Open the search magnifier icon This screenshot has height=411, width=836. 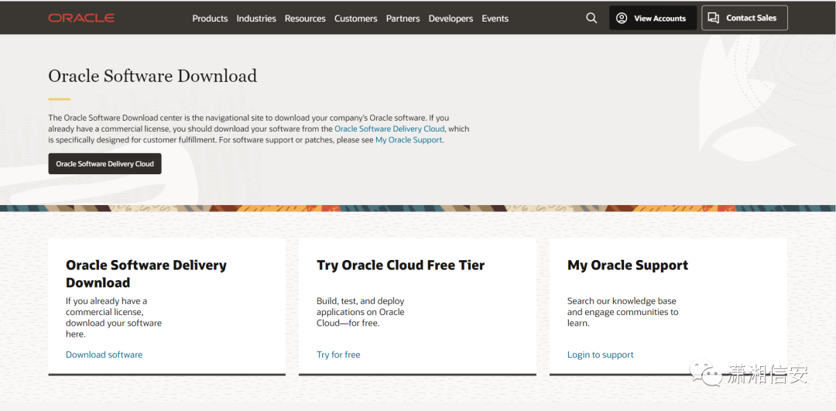[591, 18]
